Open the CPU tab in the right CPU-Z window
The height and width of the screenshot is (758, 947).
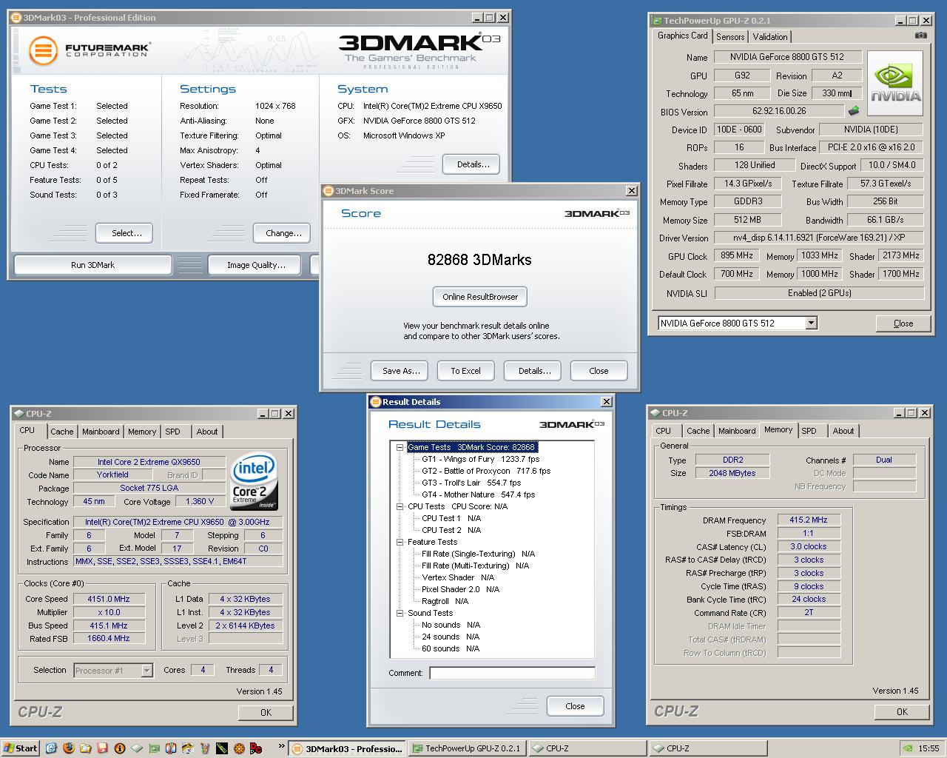point(664,431)
